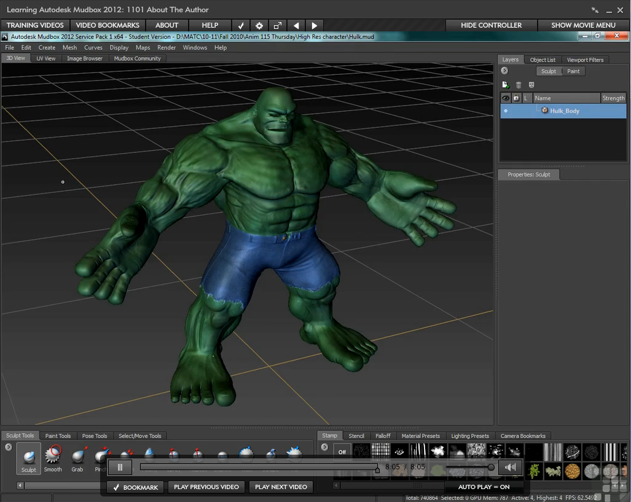Open the Curves menu

pyautogui.click(x=93, y=47)
